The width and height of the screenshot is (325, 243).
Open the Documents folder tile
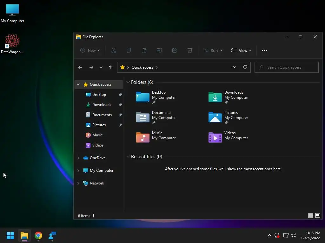(x=156, y=117)
